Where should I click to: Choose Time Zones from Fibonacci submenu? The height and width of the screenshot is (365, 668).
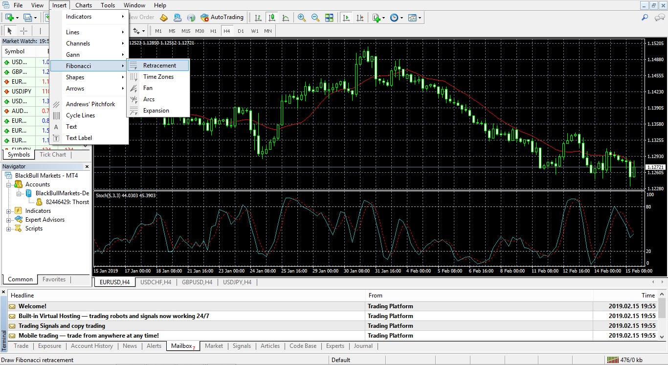158,77
